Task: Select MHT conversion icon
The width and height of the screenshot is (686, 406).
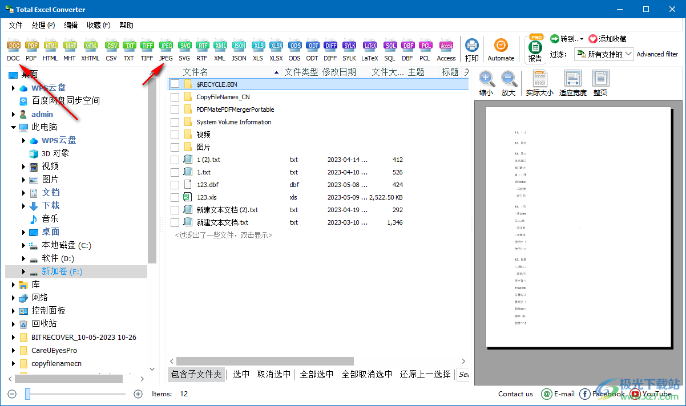Action: (69, 50)
